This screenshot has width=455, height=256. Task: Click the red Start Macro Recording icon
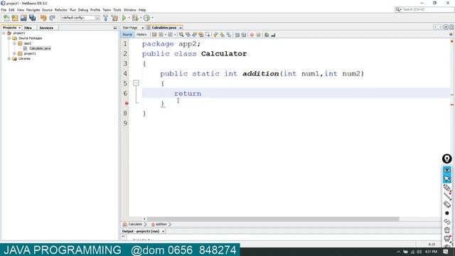pos(252,35)
